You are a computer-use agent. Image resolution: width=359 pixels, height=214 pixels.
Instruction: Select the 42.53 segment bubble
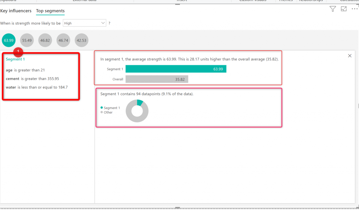click(x=82, y=40)
